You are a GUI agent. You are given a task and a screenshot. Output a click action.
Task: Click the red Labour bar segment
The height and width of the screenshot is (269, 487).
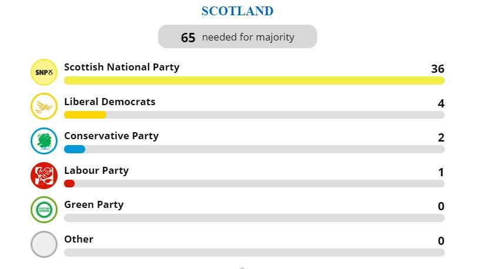(69, 184)
